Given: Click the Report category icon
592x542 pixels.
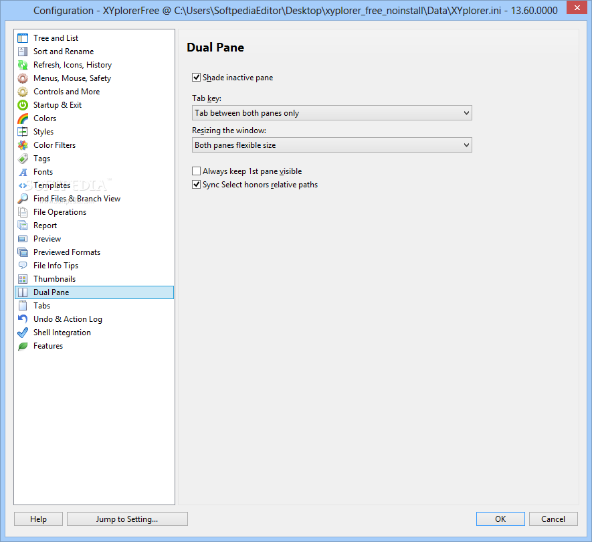Looking at the screenshot, I should tap(23, 225).
